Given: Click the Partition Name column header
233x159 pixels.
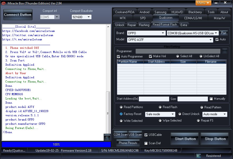Looking at the screenshot, I should tap(130, 62).
